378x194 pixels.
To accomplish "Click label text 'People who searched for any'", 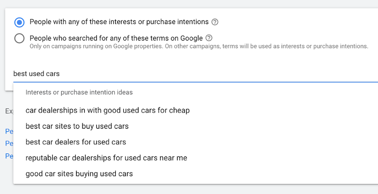I will click(x=116, y=38).
